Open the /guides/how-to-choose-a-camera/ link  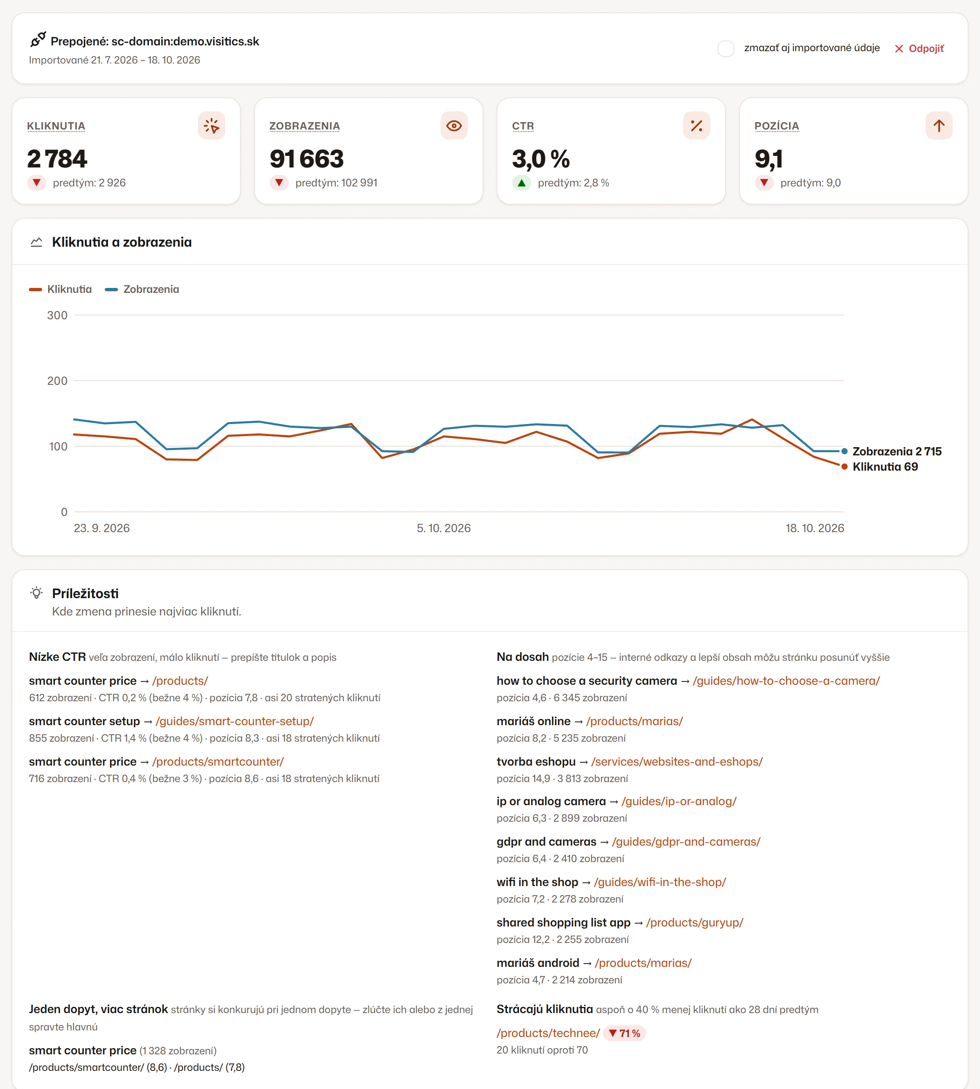point(786,681)
